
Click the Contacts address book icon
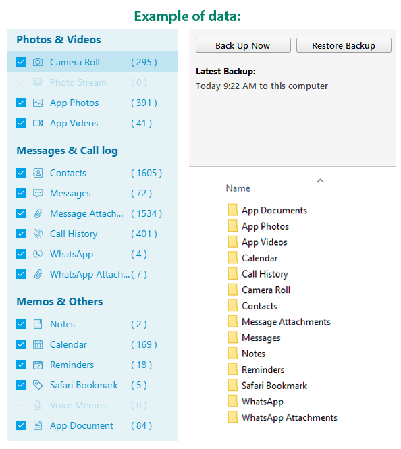[38, 173]
